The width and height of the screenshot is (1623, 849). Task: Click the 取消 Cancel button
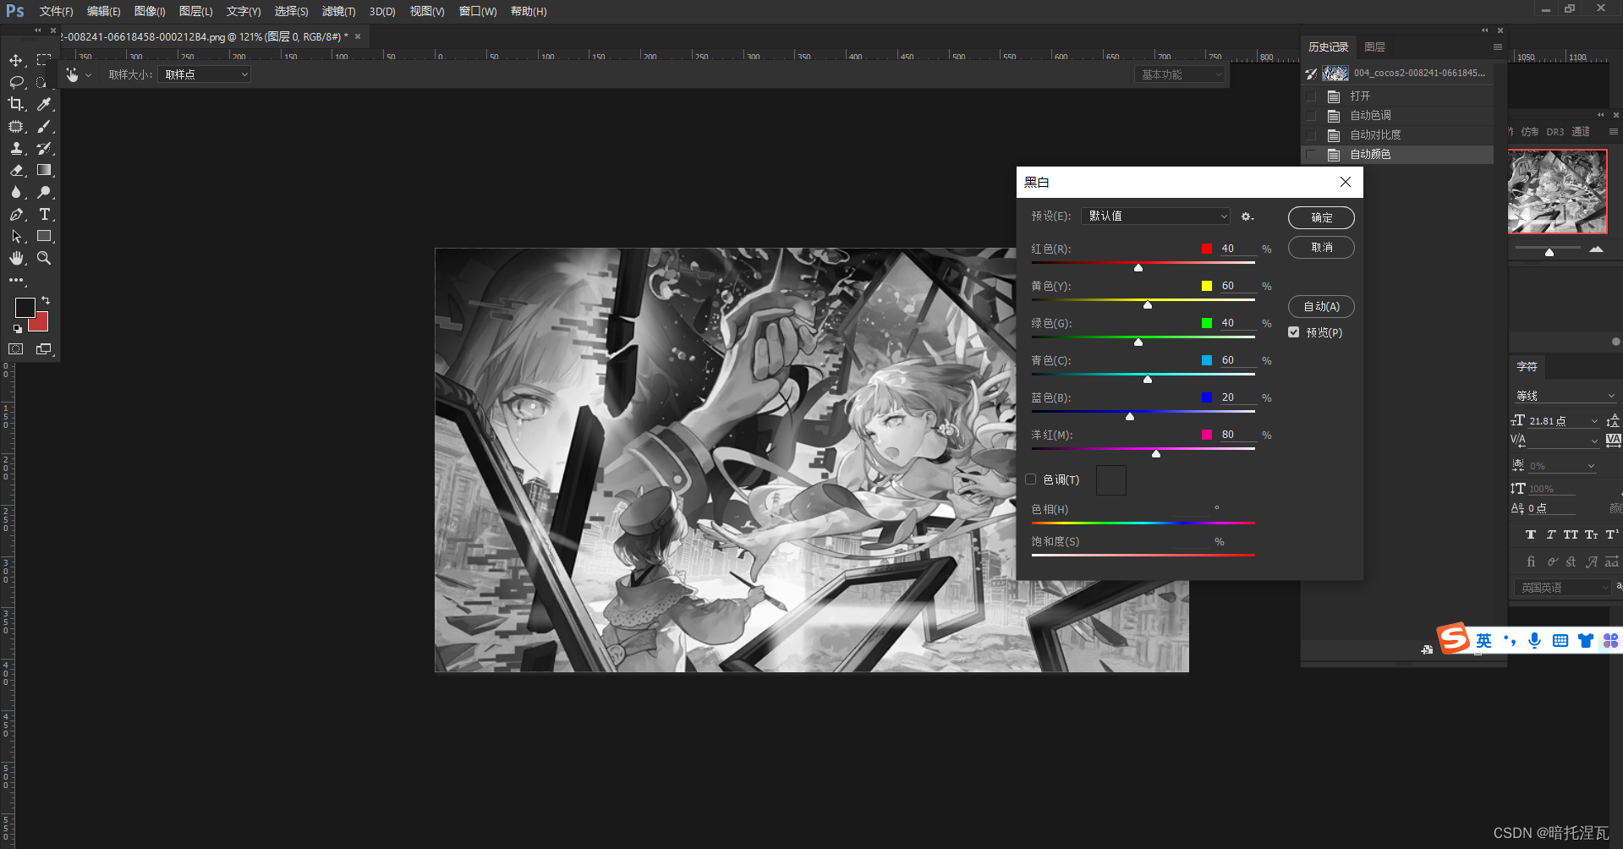pos(1321,247)
